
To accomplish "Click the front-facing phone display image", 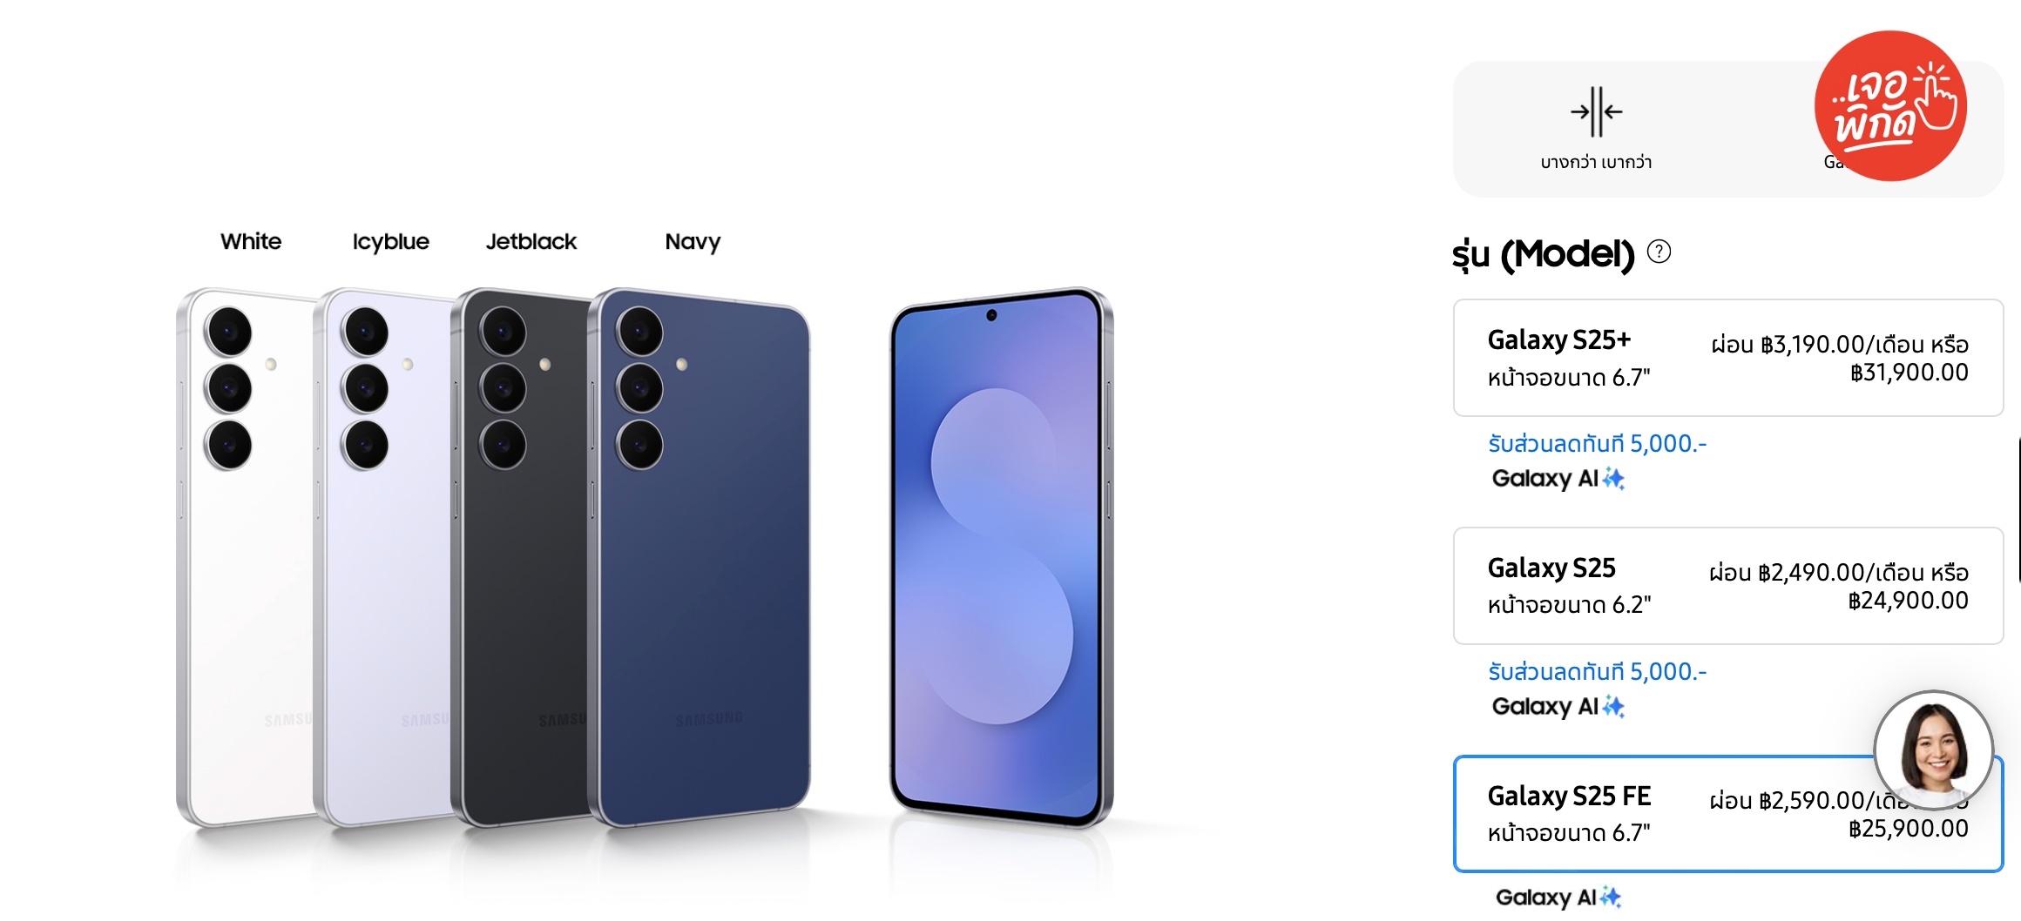I will (x=1001, y=557).
